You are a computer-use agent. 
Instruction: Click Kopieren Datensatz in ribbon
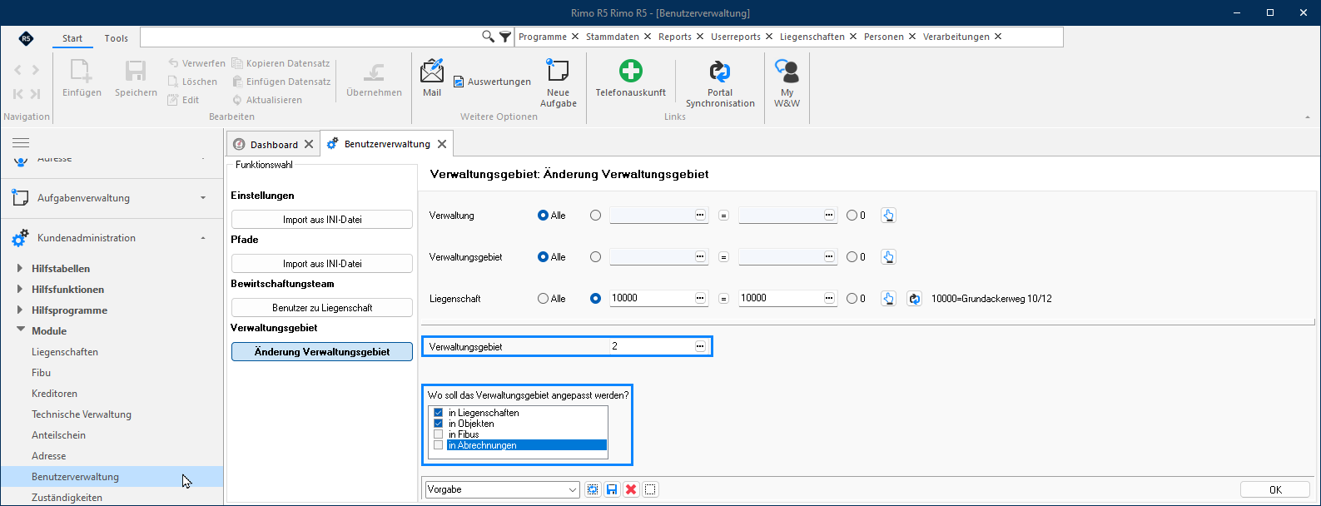click(x=281, y=63)
